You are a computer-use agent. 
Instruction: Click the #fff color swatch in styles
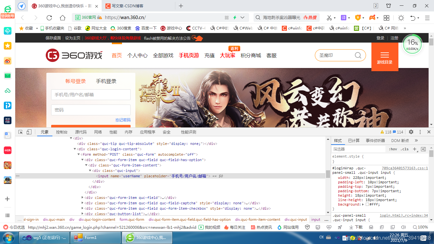[x=367, y=204]
